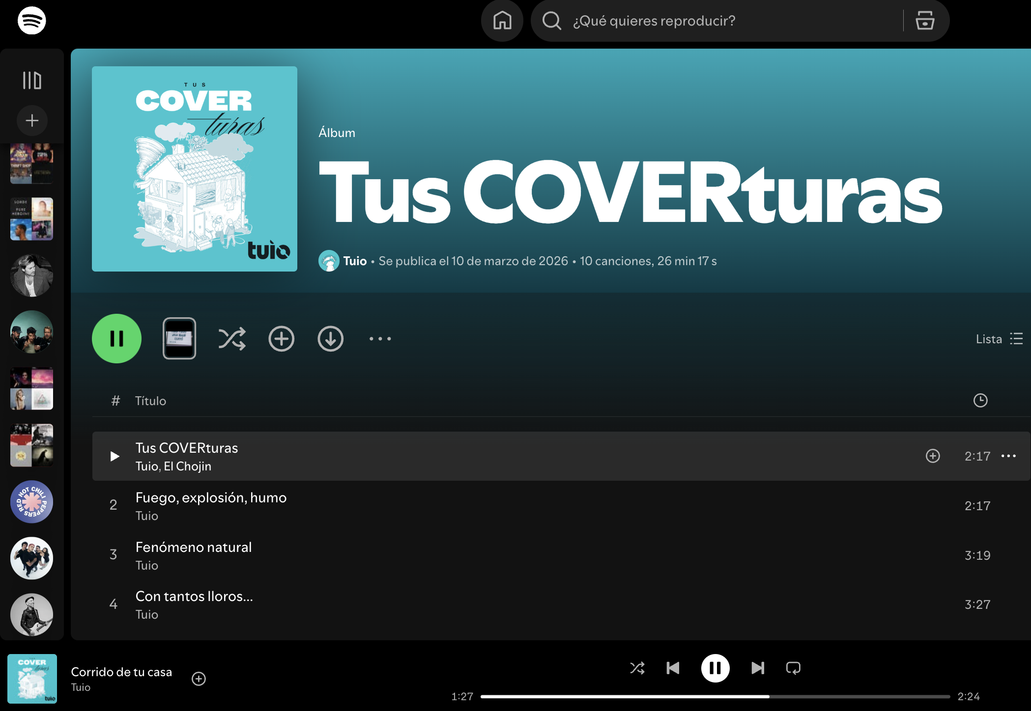Screen dimensions: 1031x711
Task: Open more options for Tus COVERturas track
Action: tap(1008, 456)
